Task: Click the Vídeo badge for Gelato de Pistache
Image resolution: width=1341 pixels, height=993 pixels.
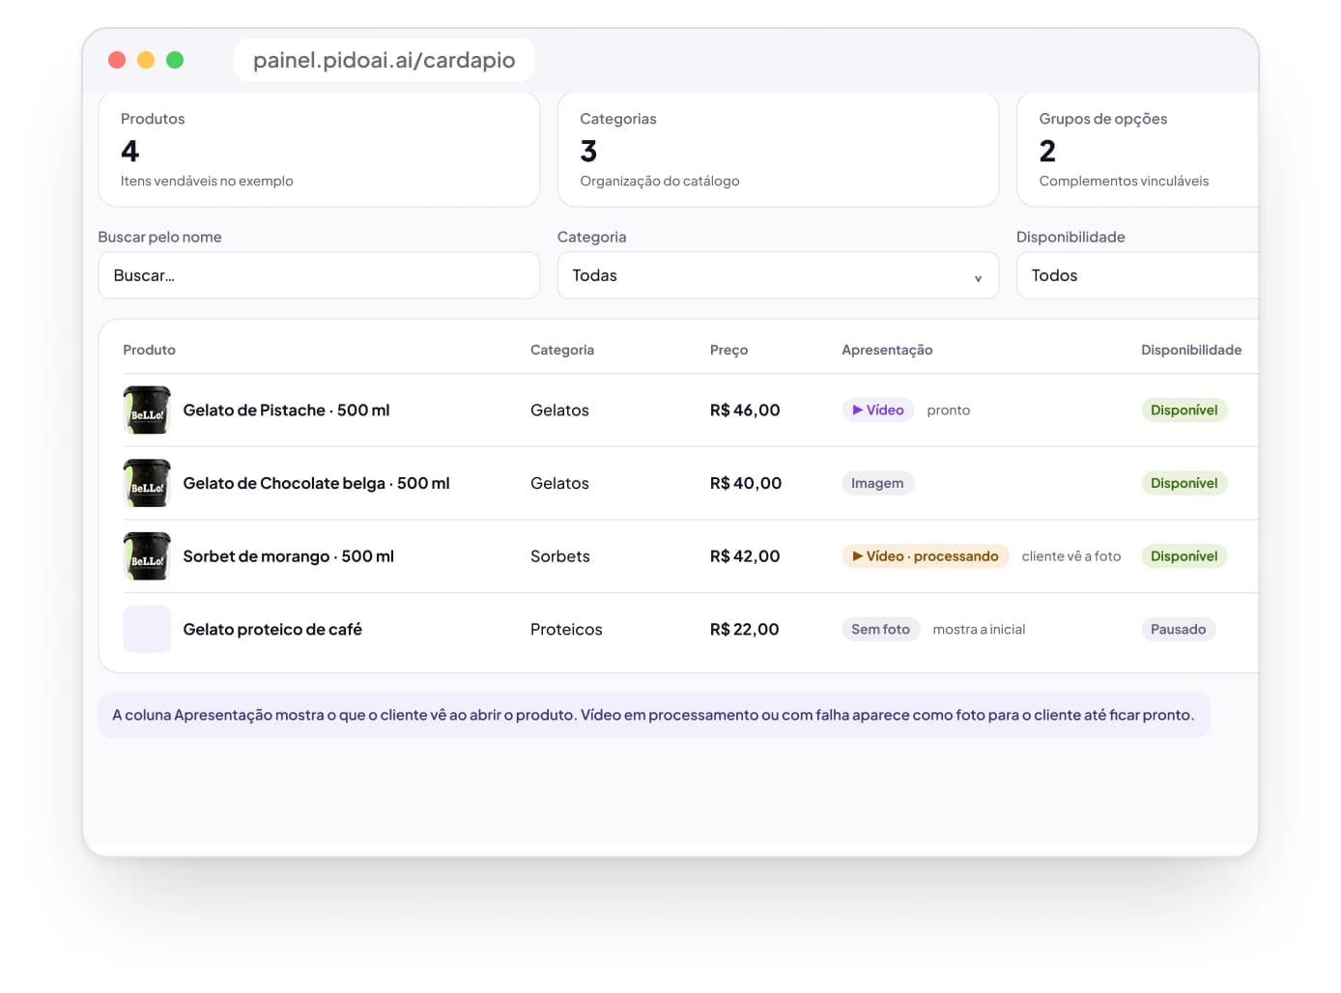Action: [x=878, y=410]
